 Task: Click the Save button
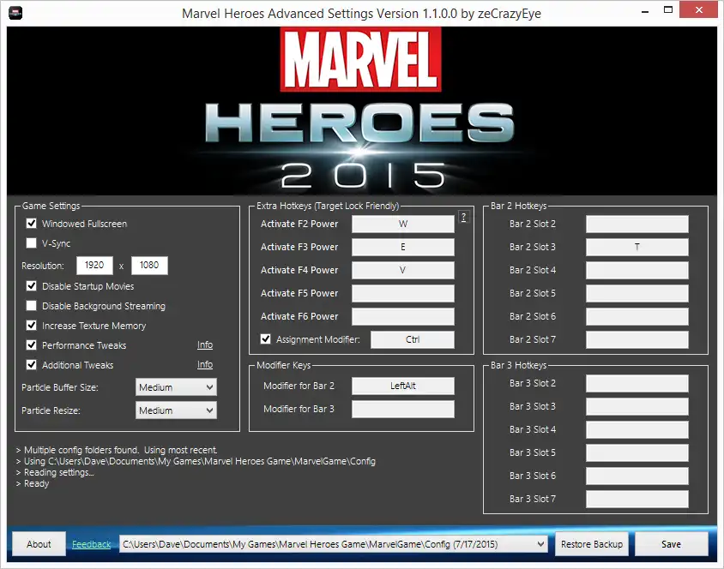(672, 544)
